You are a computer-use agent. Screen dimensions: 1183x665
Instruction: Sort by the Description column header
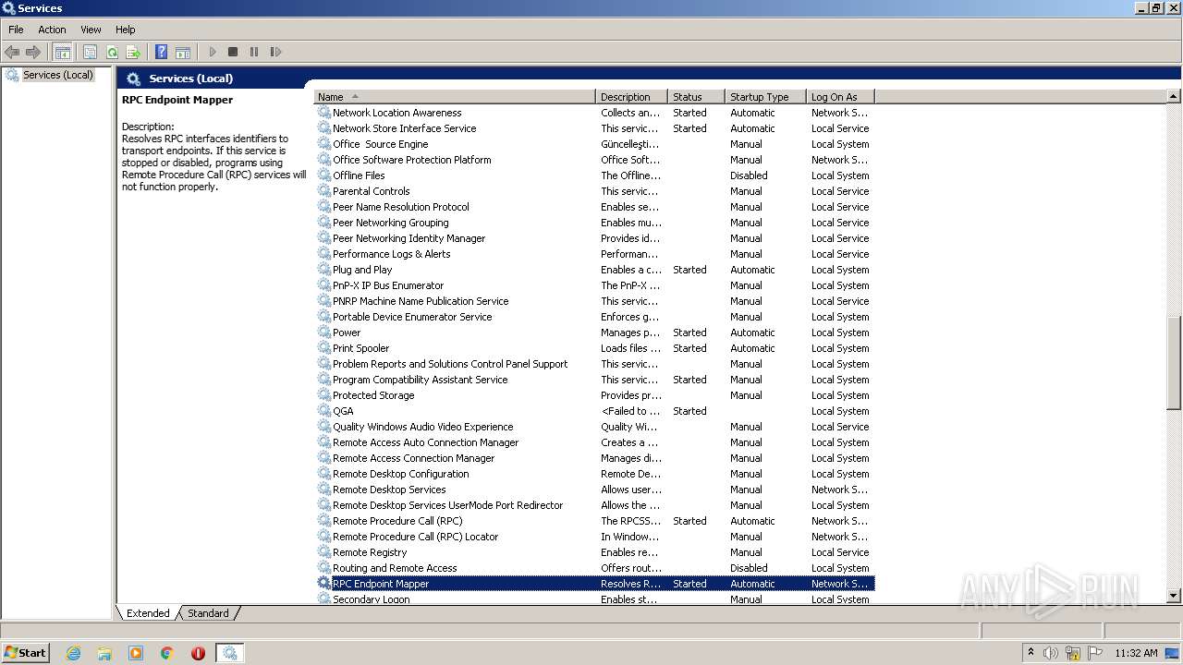pyautogui.click(x=631, y=97)
